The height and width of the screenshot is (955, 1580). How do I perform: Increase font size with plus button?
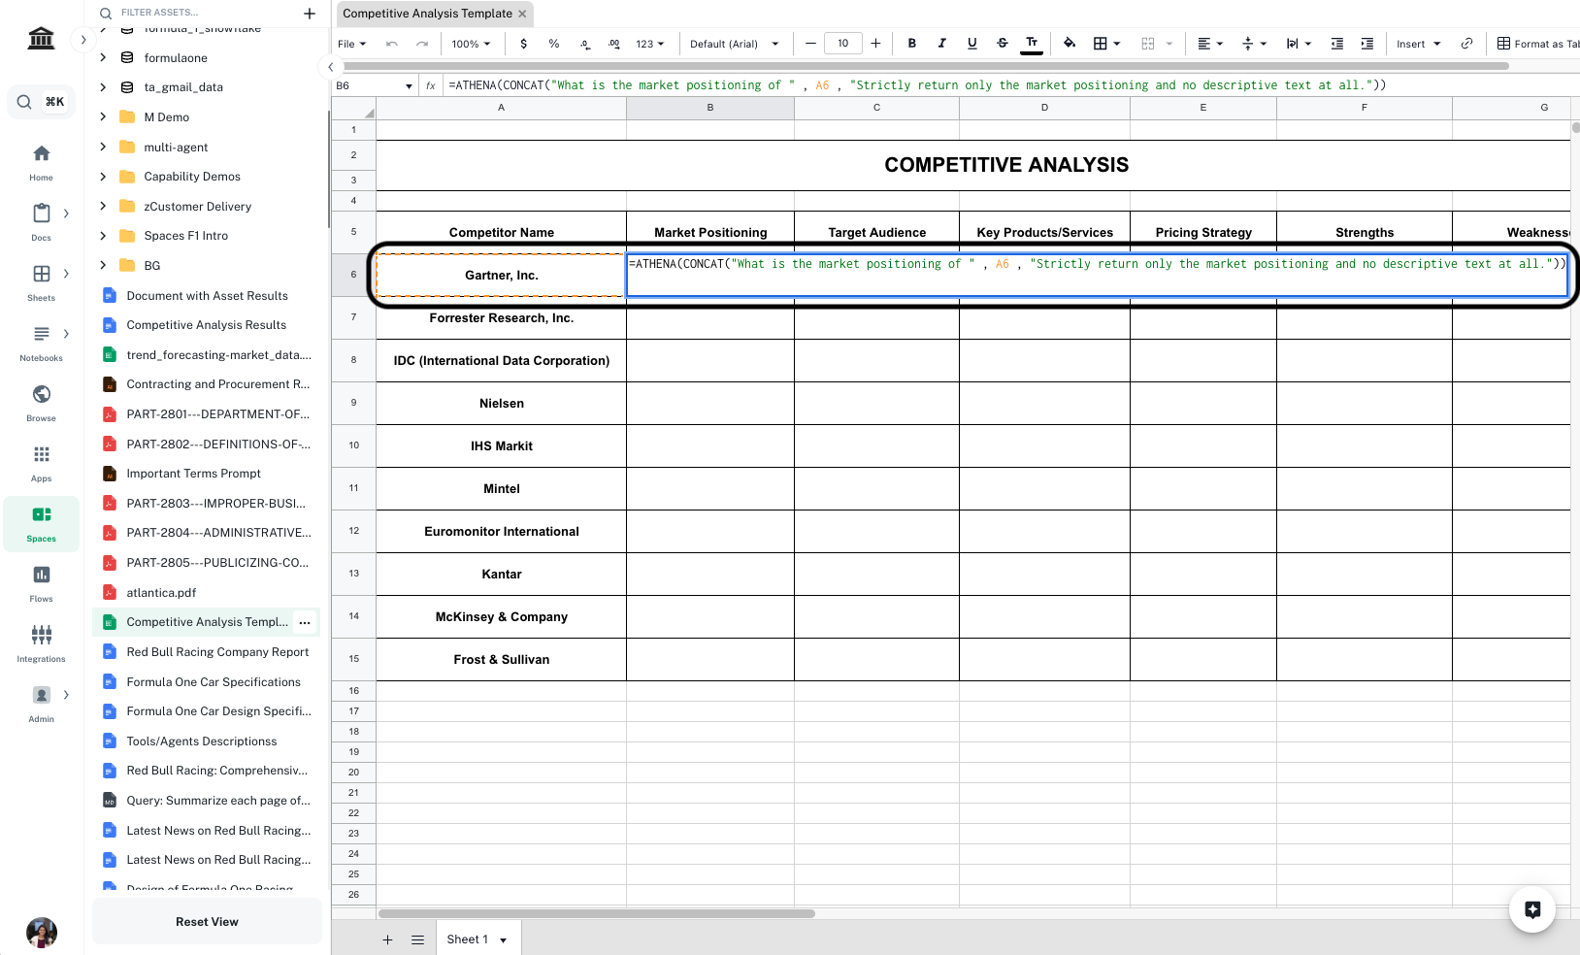click(875, 44)
